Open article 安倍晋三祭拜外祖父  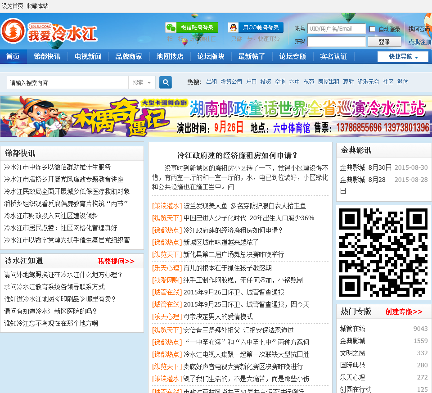(x=238, y=330)
